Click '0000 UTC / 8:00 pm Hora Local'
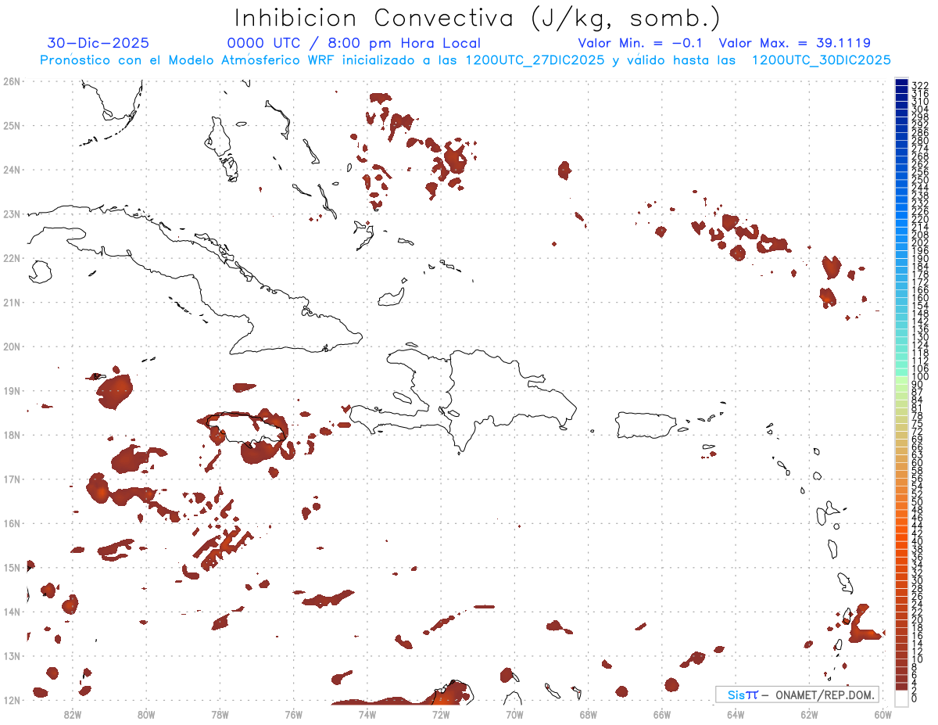Image resolution: width=938 pixels, height=725 pixels. pos(353,43)
